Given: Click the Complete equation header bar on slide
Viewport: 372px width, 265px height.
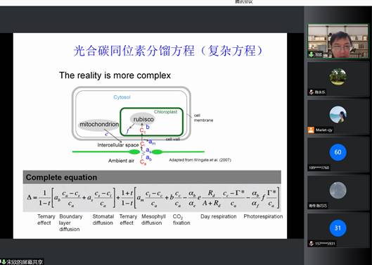Looking at the screenshot, I should (152, 177).
